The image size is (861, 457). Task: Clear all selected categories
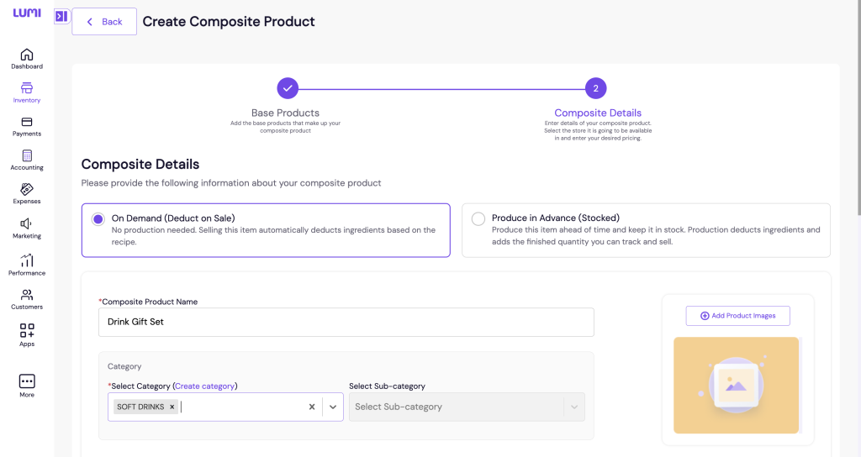pos(312,407)
